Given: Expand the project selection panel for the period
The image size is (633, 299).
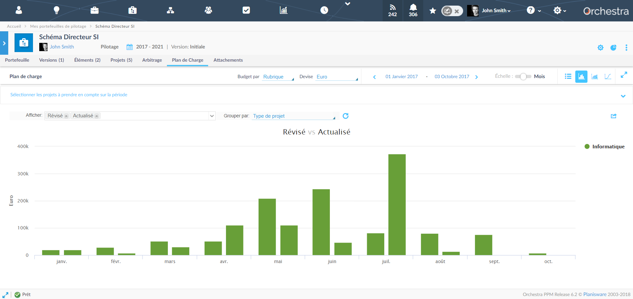Looking at the screenshot, I should pyautogui.click(x=623, y=96).
